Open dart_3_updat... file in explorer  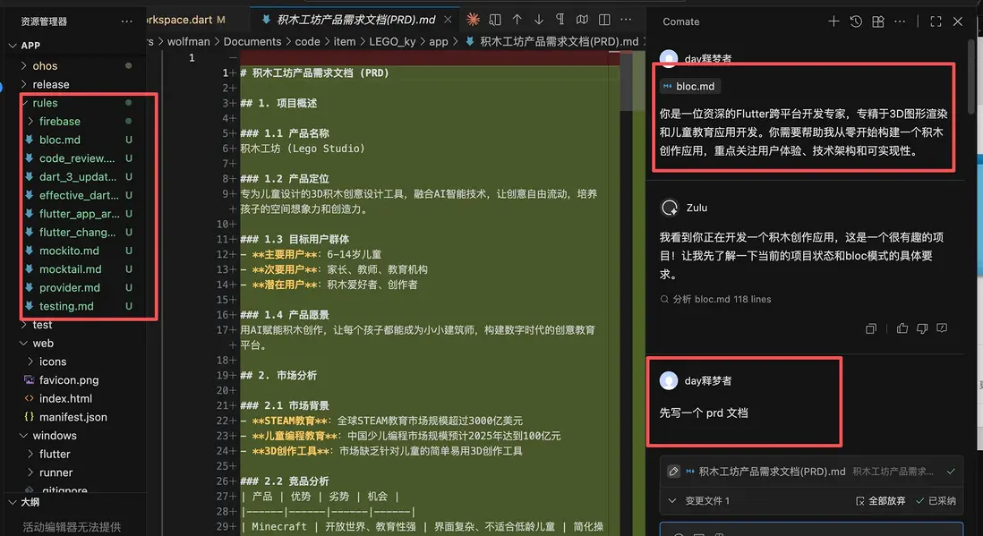tap(77, 176)
